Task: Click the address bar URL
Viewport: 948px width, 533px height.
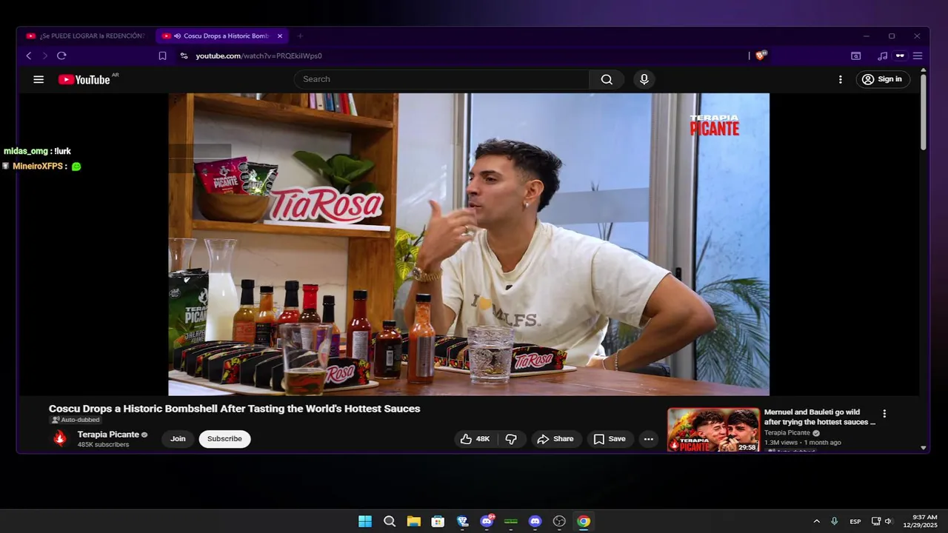Action: click(x=258, y=56)
